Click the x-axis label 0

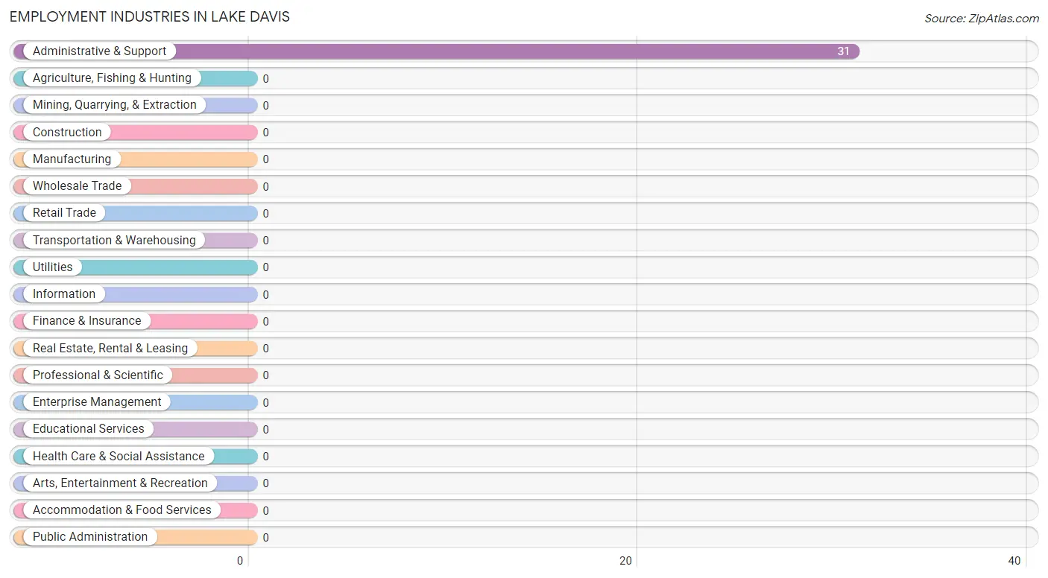pyautogui.click(x=240, y=561)
